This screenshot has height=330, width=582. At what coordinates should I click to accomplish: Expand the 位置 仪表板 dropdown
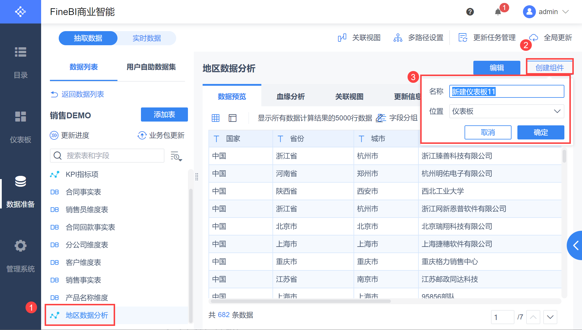point(507,111)
